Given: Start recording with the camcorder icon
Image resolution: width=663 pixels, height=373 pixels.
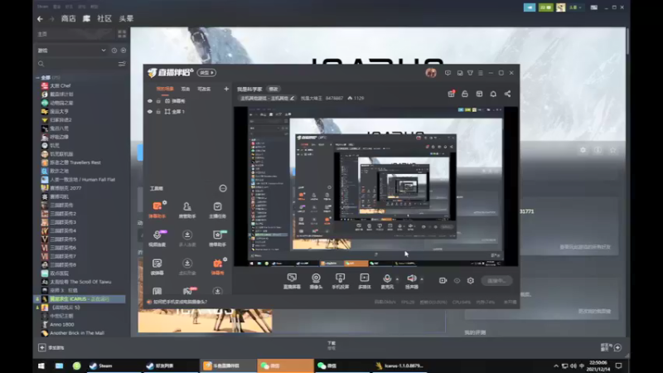Looking at the screenshot, I should pos(443,280).
